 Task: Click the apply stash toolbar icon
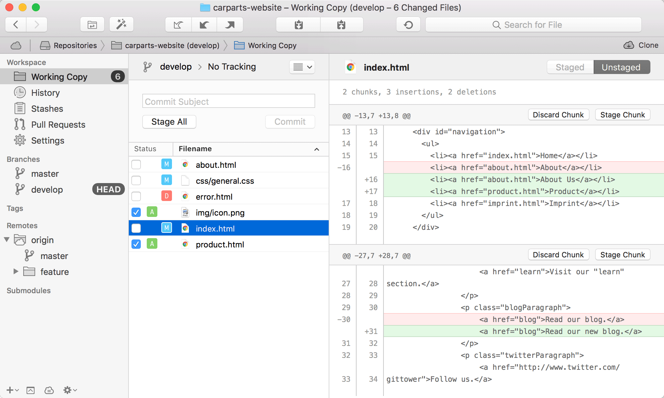pyautogui.click(x=341, y=25)
